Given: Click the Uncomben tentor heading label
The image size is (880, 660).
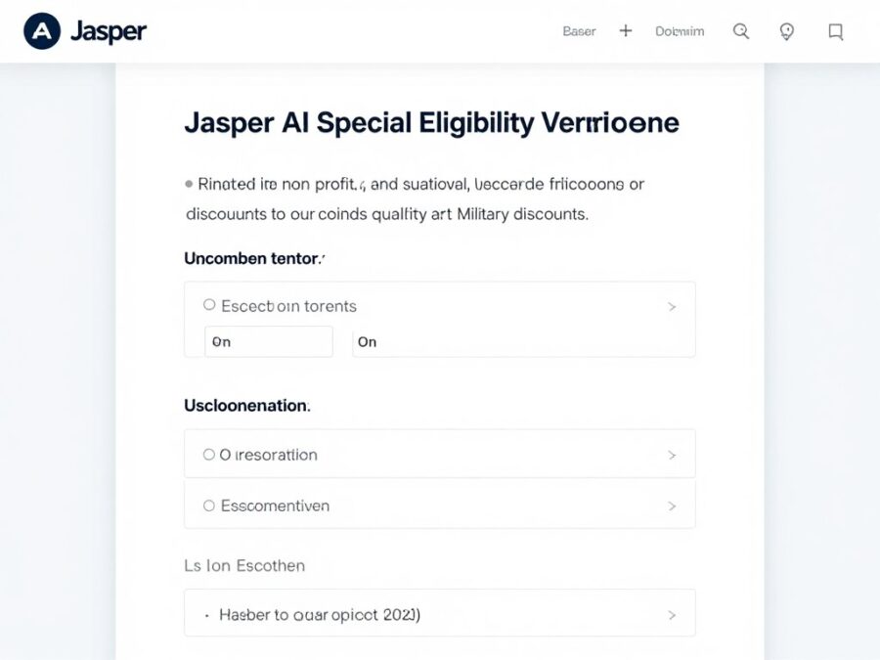Looking at the screenshot, I should click(x=252, y=258).
